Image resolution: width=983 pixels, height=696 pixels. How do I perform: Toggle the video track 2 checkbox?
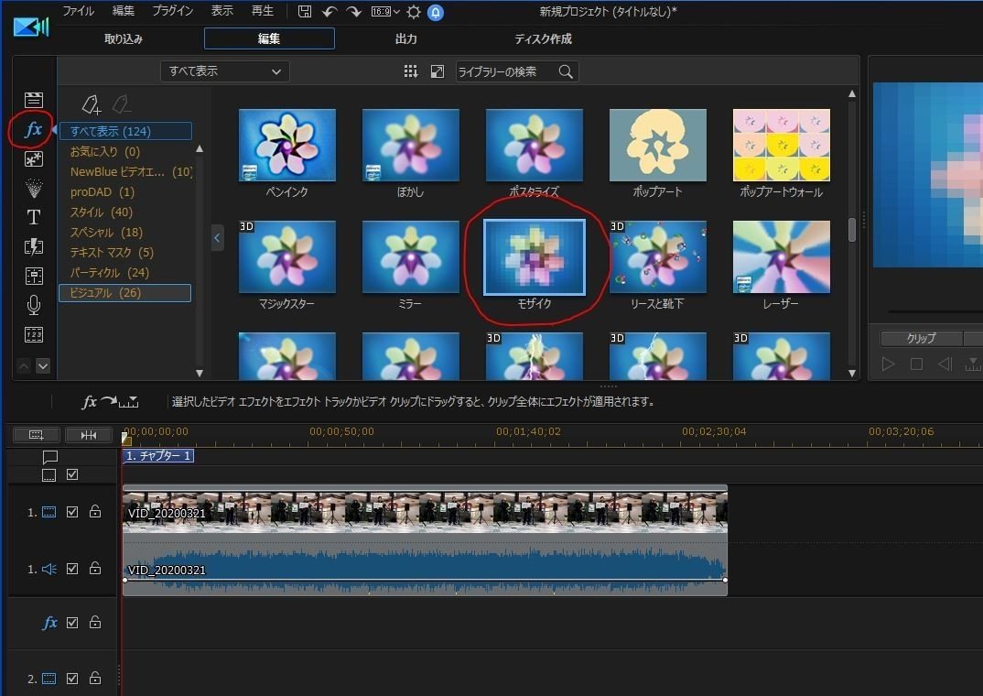pos(72,679)
